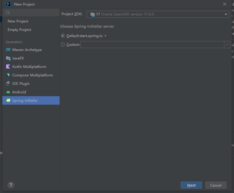
Task: Click the Next button
Action: (191, 185)
